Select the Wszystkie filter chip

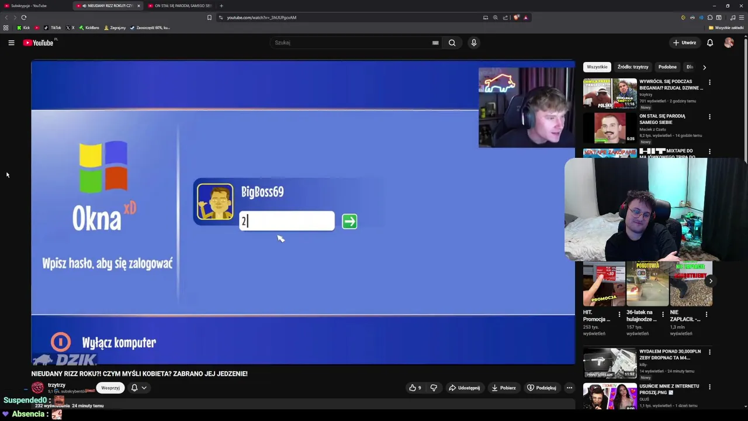[597, 67]
